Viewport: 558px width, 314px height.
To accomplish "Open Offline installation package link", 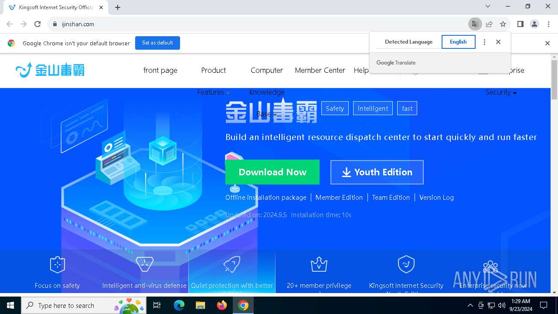I will (266, 198).
